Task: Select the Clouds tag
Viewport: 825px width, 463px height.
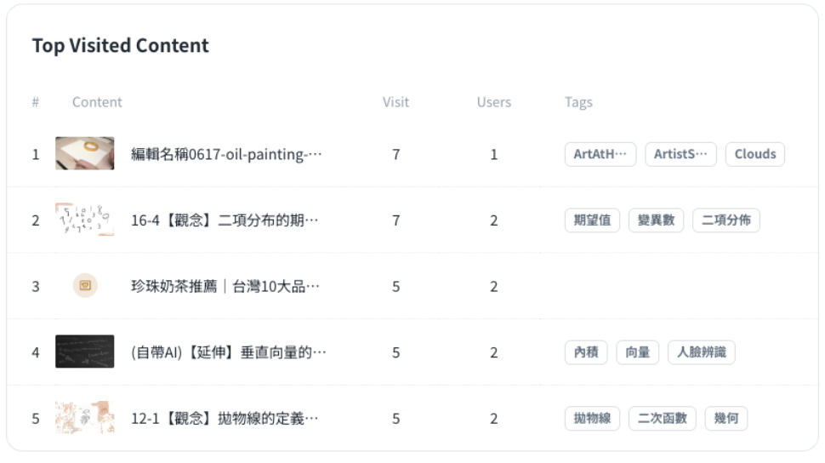Action: pyautogui.click(x=754, y=154)
